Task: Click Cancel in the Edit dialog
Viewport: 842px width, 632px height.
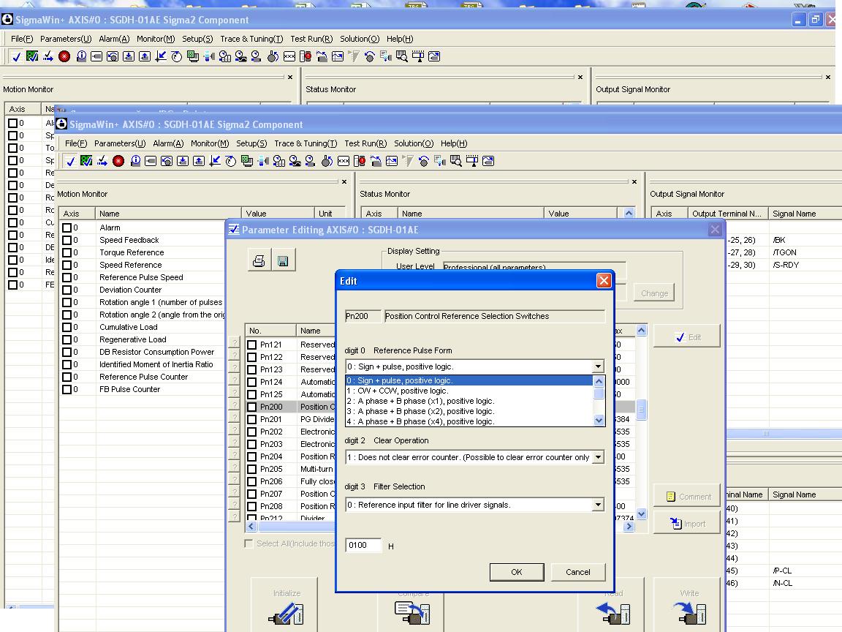Action: click(578, 572)
